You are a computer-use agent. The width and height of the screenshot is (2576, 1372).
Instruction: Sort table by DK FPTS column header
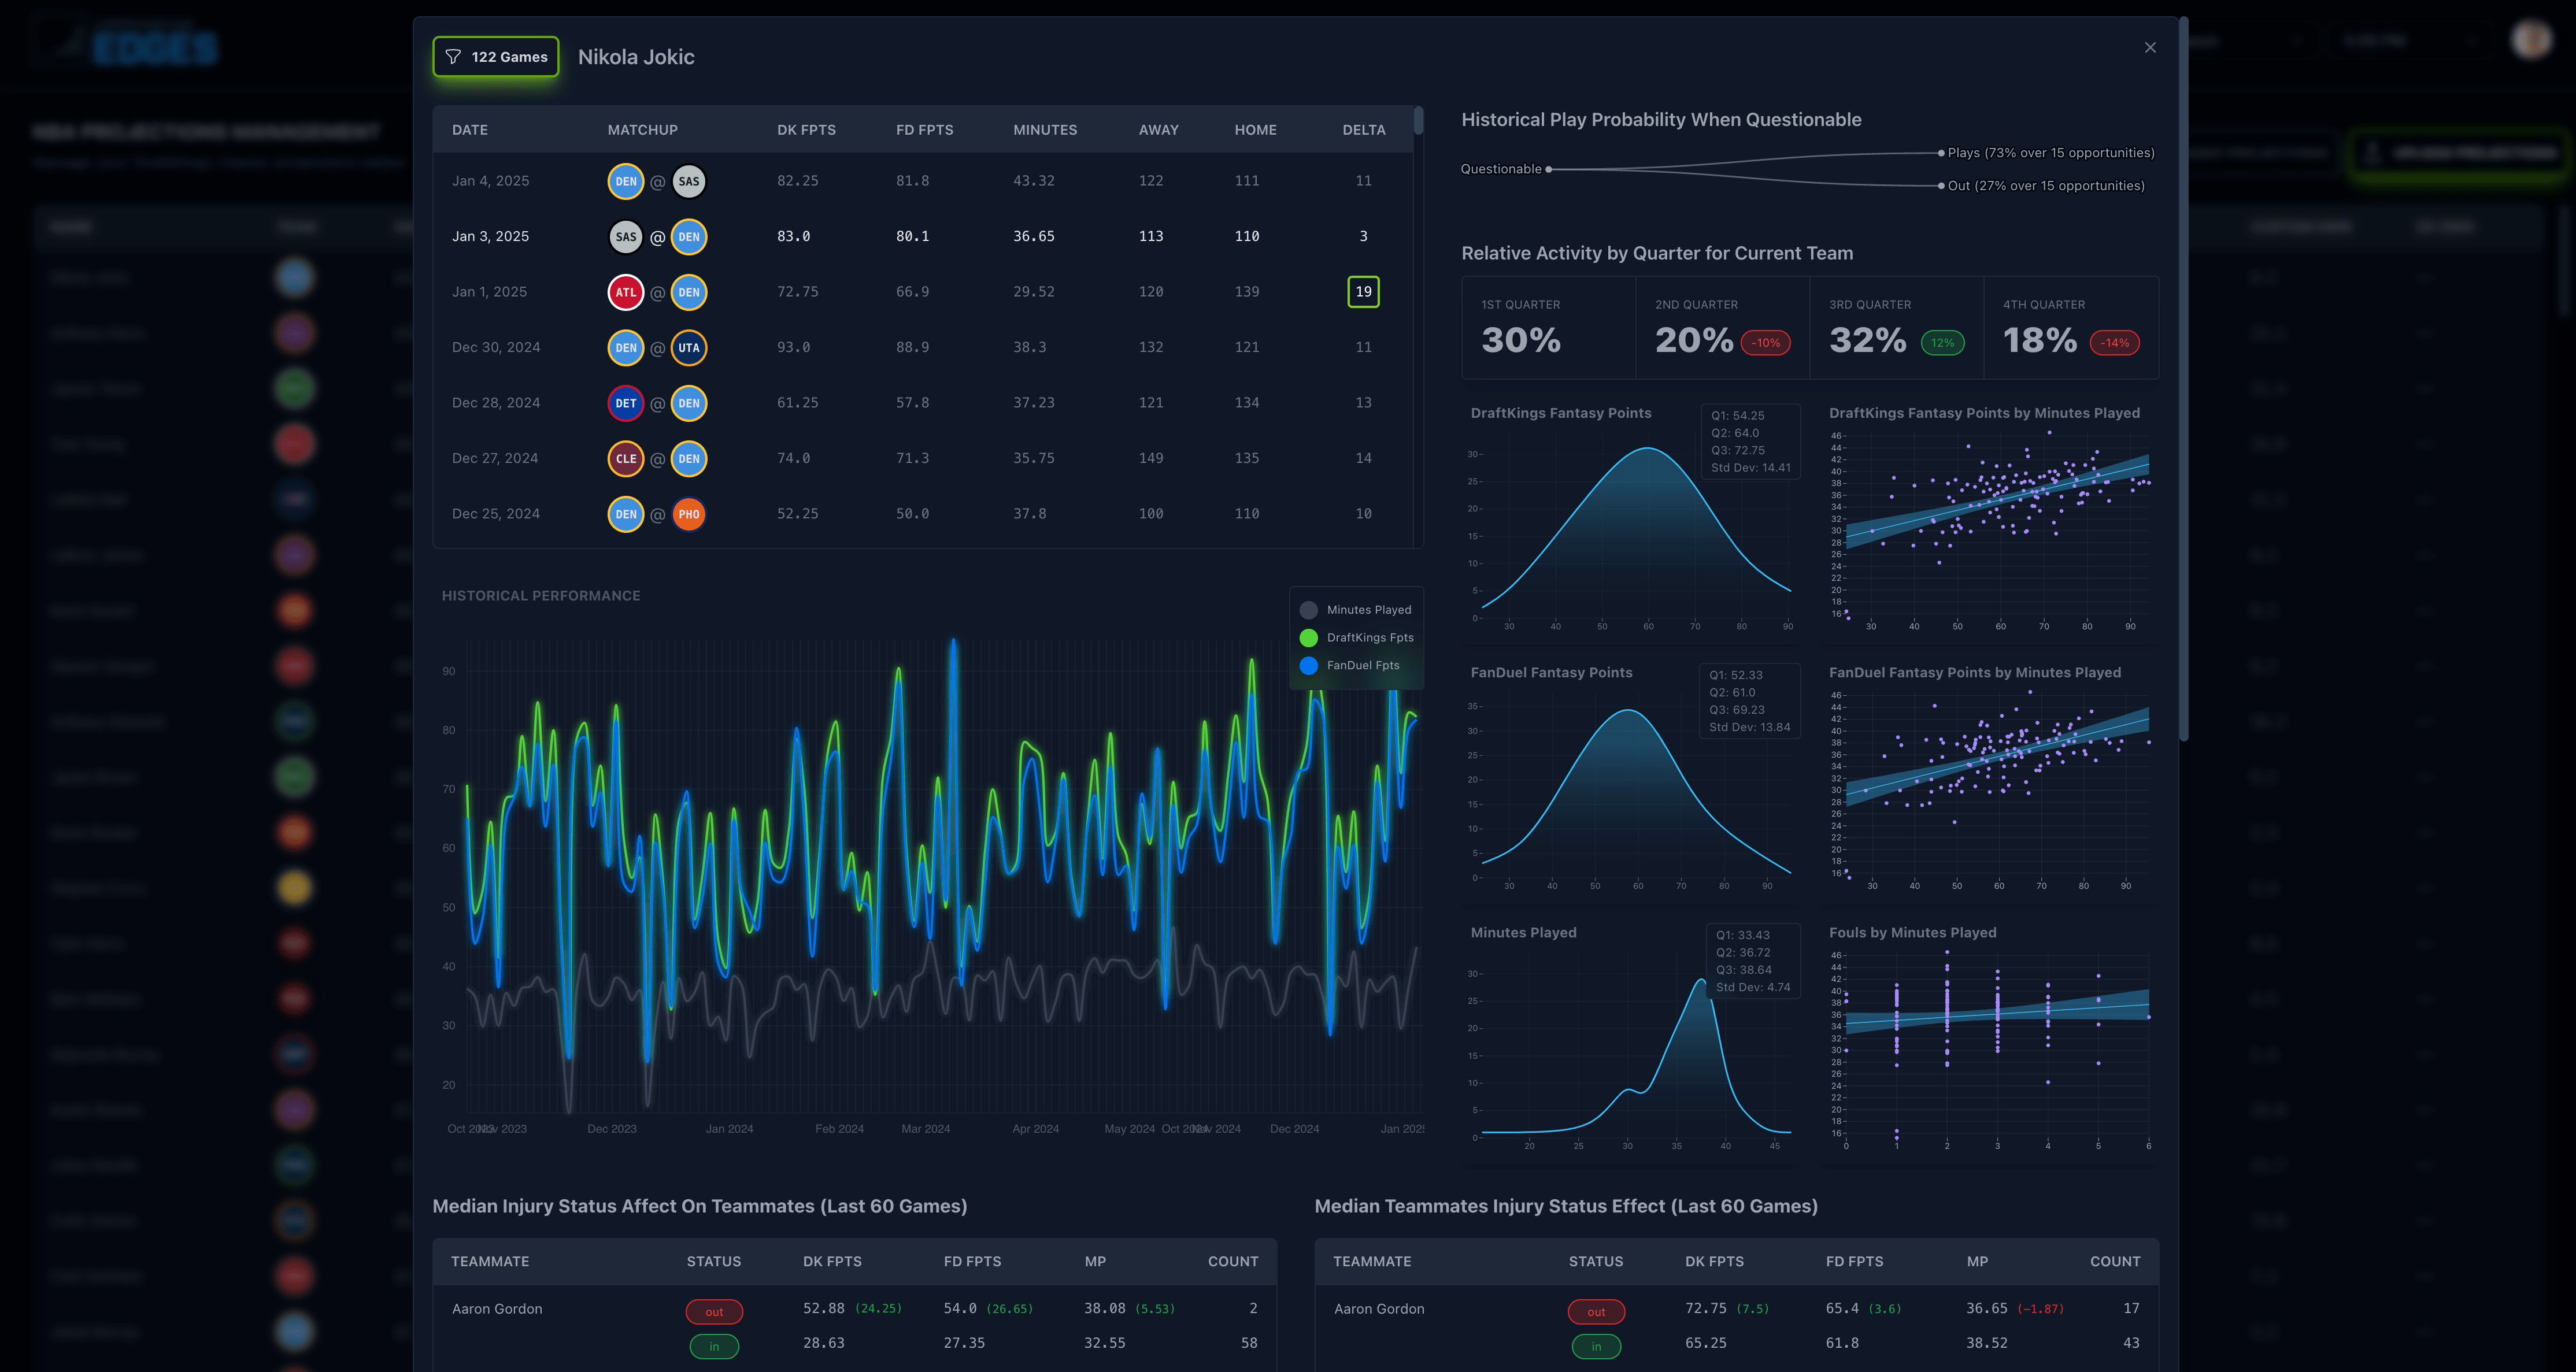[806, 130]
